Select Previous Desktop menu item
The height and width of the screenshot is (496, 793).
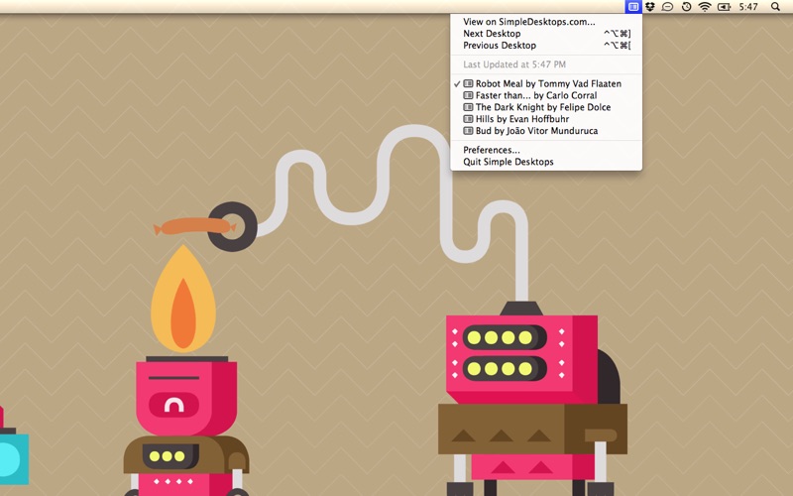coord(546,45)
